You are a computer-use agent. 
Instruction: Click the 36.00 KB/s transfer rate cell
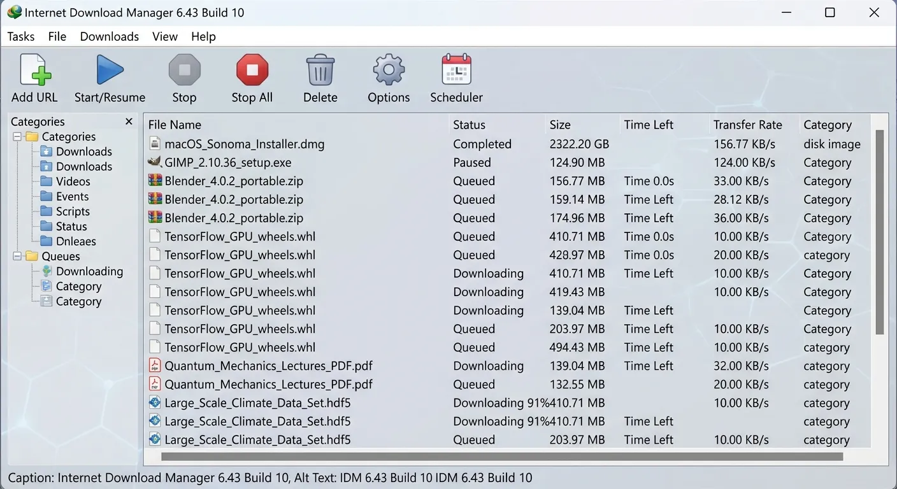pos(741,218)
